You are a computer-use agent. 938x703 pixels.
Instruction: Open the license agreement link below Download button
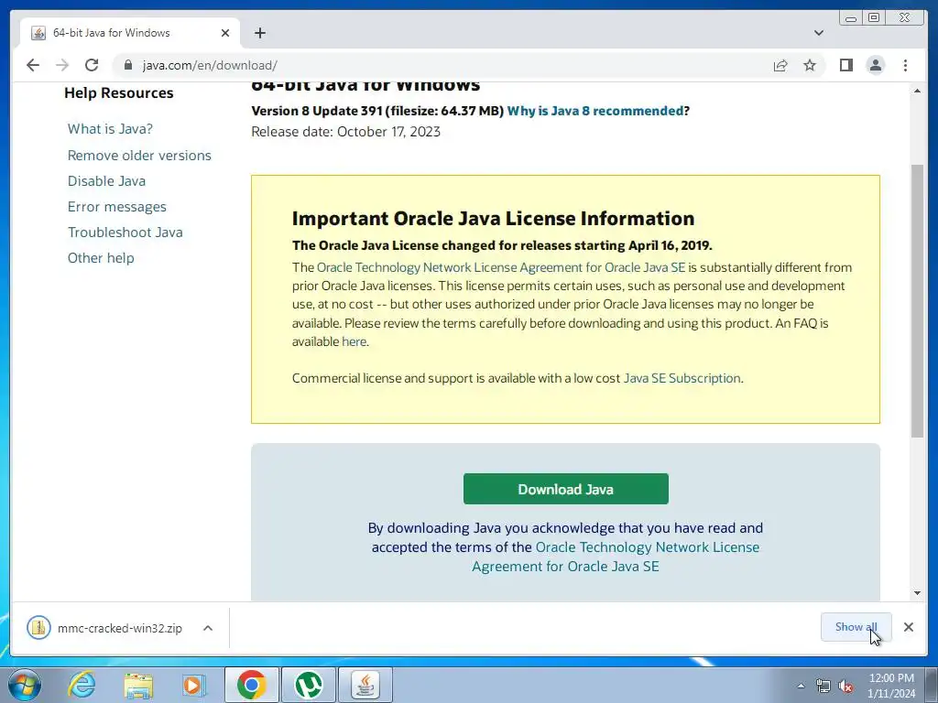click(x=616, y=557)
